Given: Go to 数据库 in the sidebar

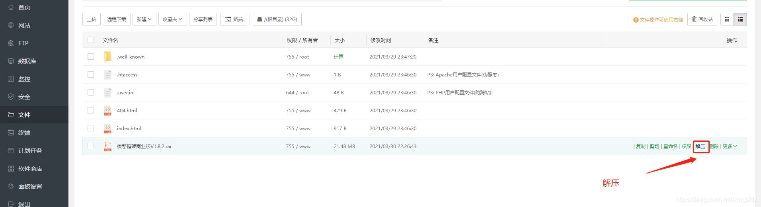Looking at the screenshot, I should point(27,61).
